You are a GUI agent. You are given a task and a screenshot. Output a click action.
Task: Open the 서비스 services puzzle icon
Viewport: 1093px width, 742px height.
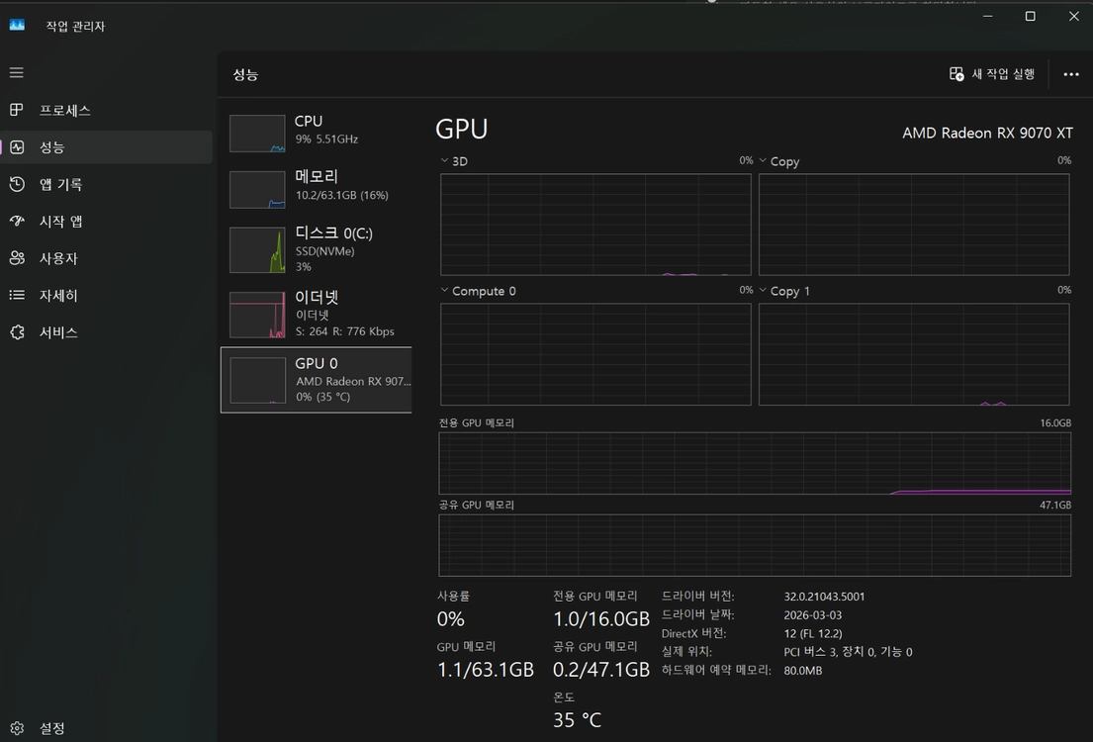(17, 332)
